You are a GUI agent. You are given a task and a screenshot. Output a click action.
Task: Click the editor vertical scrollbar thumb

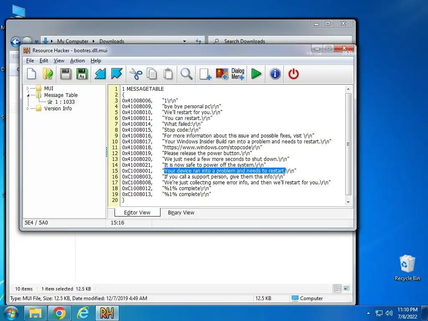pyautogui.click(x=348, y=144)
